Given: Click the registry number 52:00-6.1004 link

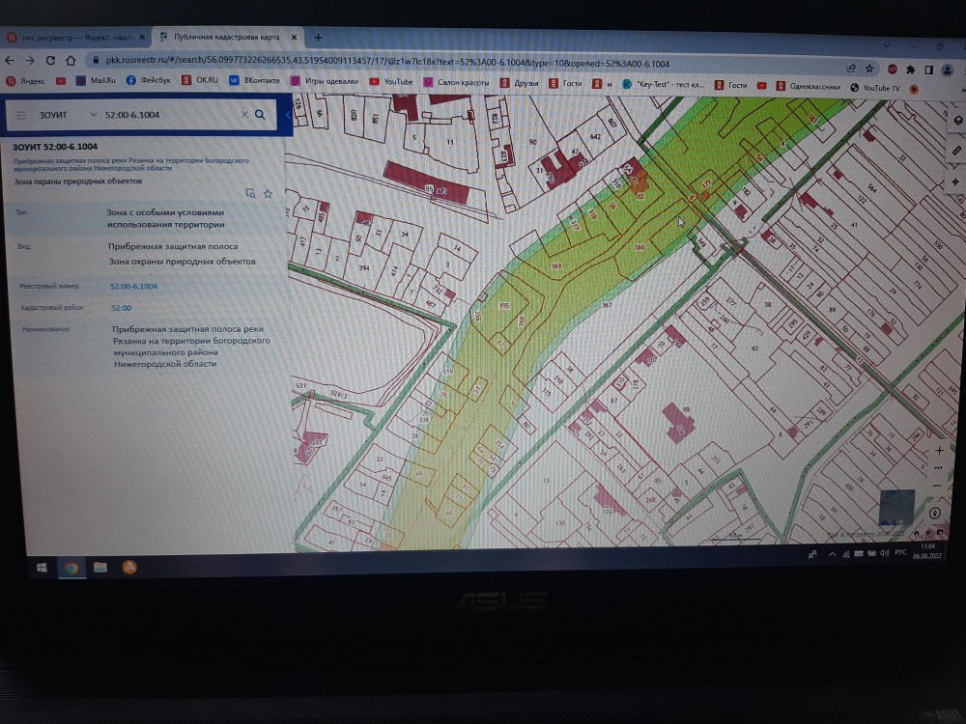Looking at the screenshot, I should click(x=133, y=287).
